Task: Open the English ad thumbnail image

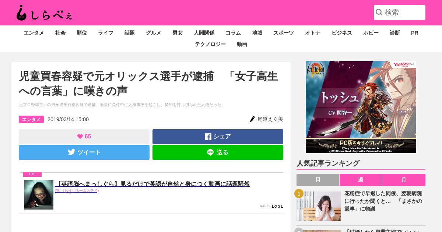Action: (39, 195)
